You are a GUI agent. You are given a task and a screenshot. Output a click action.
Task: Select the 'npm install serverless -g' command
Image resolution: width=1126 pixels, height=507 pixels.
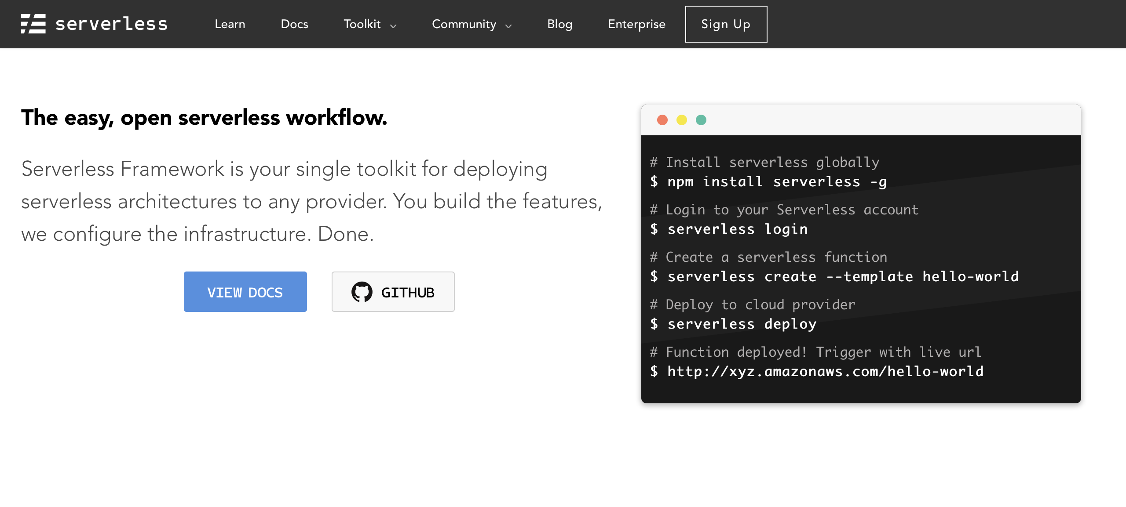[x=769, y=181]
